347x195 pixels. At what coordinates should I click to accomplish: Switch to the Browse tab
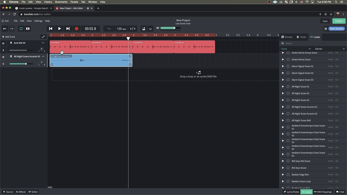point(287,37)
